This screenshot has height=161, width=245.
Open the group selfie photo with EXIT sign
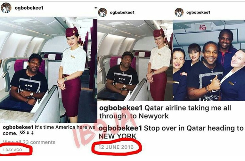pos(209,60)
